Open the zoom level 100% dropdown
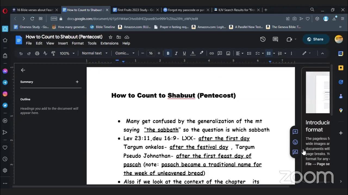Screen dimensions: 348x195 pyautogui.click(x=67, y=53)
